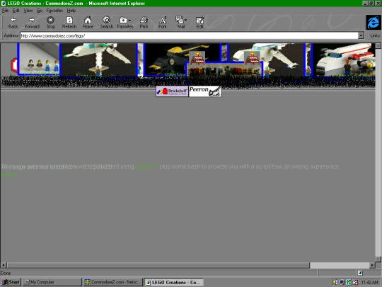Print the current page
This screenshot has height=287, width=382.
tap(144, 23)
